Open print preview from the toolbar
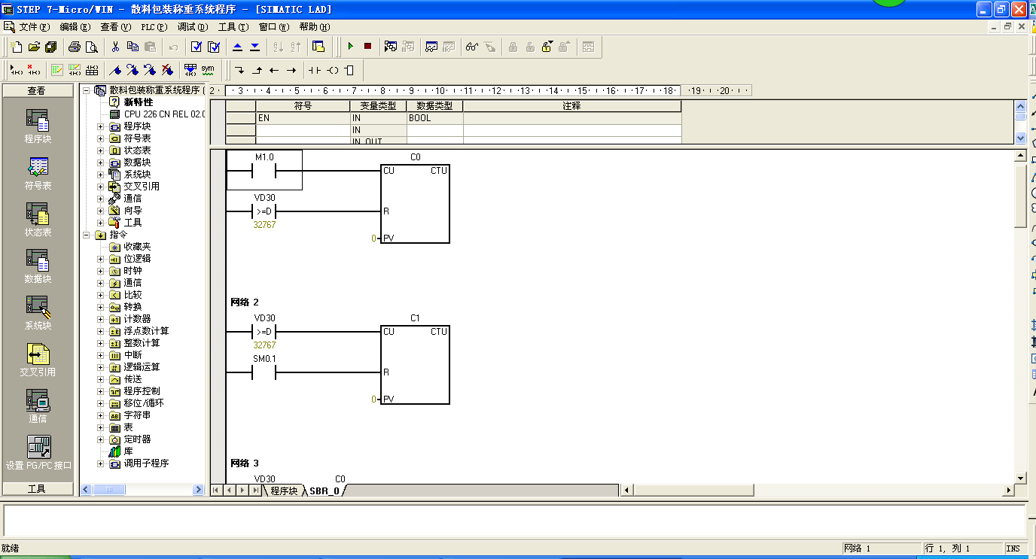 click(91, 47)
